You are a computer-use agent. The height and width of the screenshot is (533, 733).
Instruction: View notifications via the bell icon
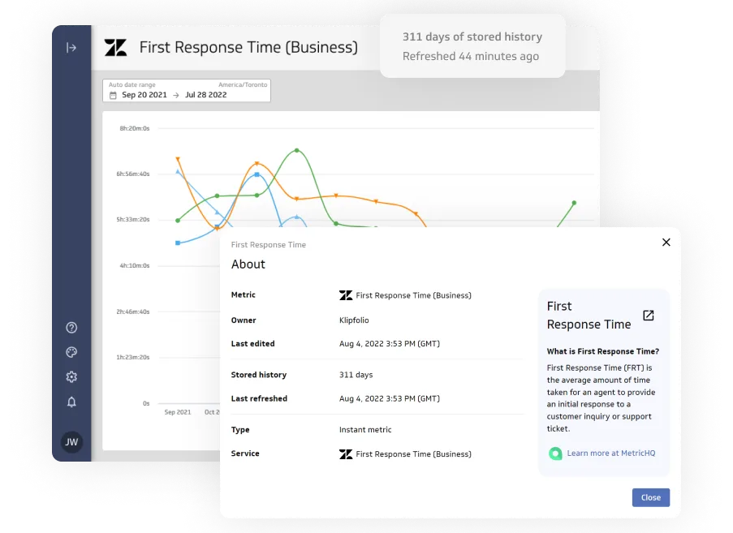click(71, 401)
